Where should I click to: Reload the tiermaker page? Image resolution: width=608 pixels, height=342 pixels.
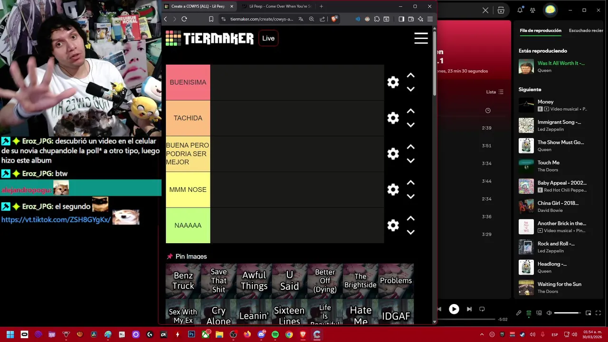tap(184, 19)
